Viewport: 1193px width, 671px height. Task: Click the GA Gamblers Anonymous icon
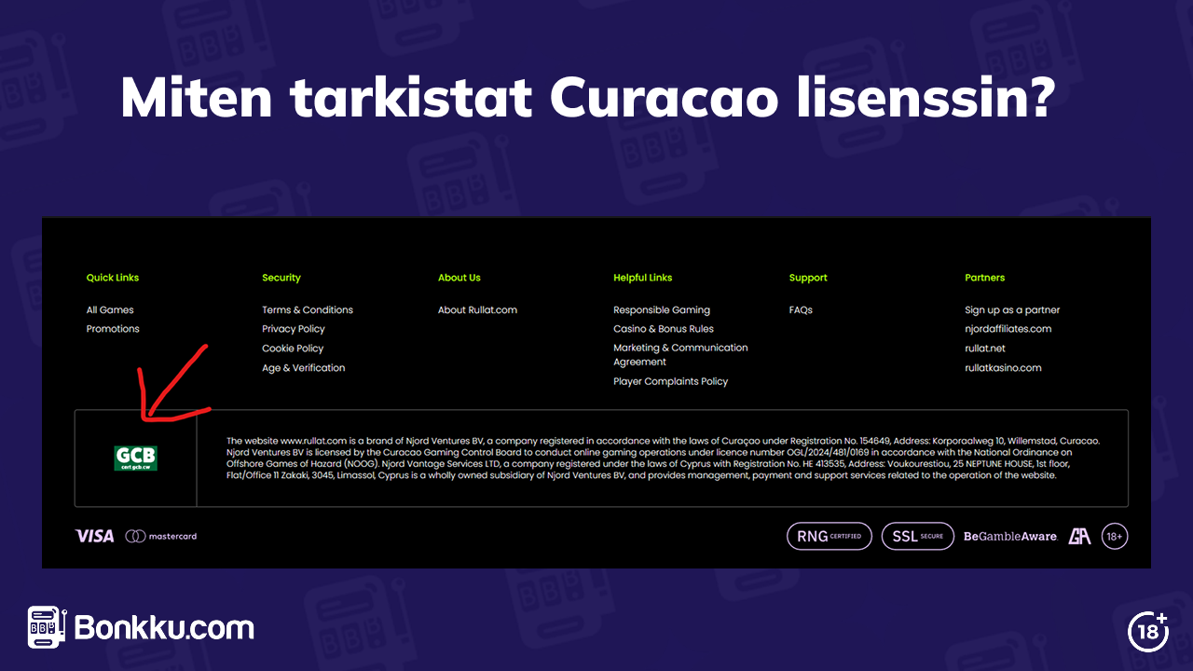point(1079,536)
